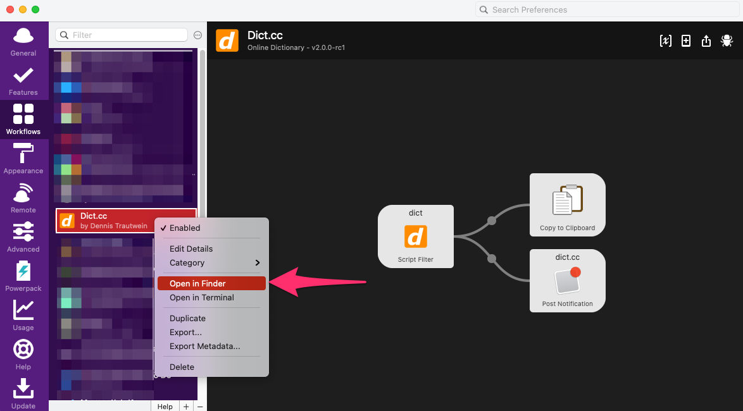The height and width of the screenshot is (411, 743).
Task: Select the dict.cc Post Notification node
Action: pos(567,281)
